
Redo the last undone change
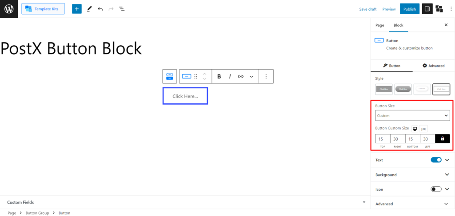111,9
